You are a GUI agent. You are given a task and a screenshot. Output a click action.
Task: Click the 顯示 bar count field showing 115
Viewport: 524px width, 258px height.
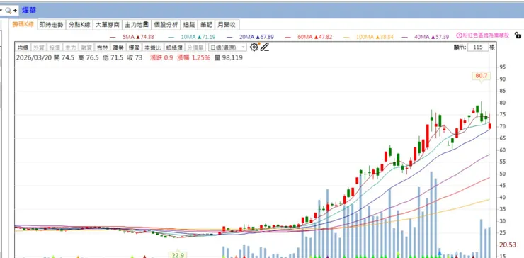point(478,47)
